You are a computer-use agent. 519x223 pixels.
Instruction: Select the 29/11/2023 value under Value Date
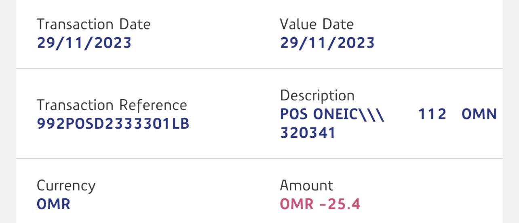click(x=327, y=43)
